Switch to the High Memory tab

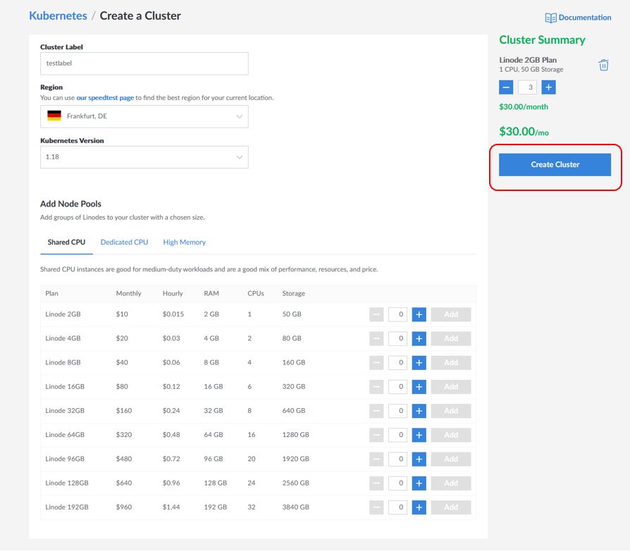point(184,242)
